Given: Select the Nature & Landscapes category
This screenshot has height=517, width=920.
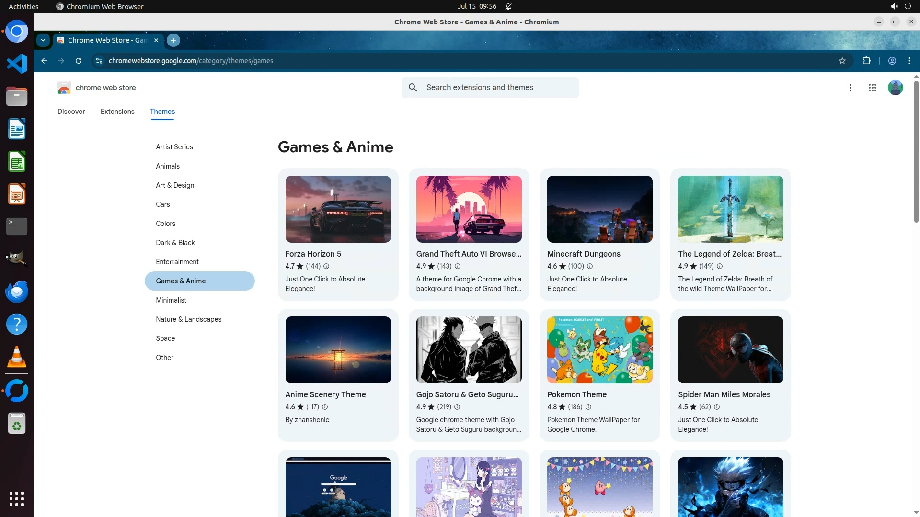Looking at the screenshot, I should (x=188, y=319).
